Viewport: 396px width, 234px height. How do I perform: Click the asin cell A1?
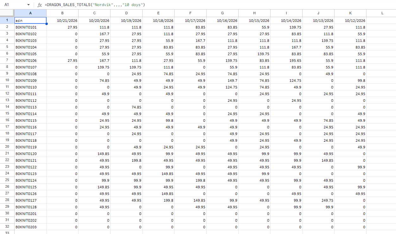(x=30, y=20)
